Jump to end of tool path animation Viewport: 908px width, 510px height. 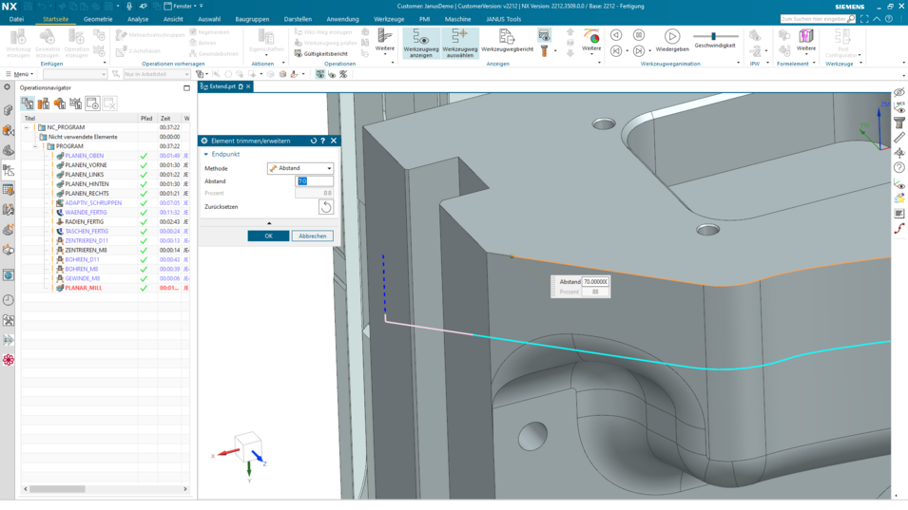pos(638,51)
